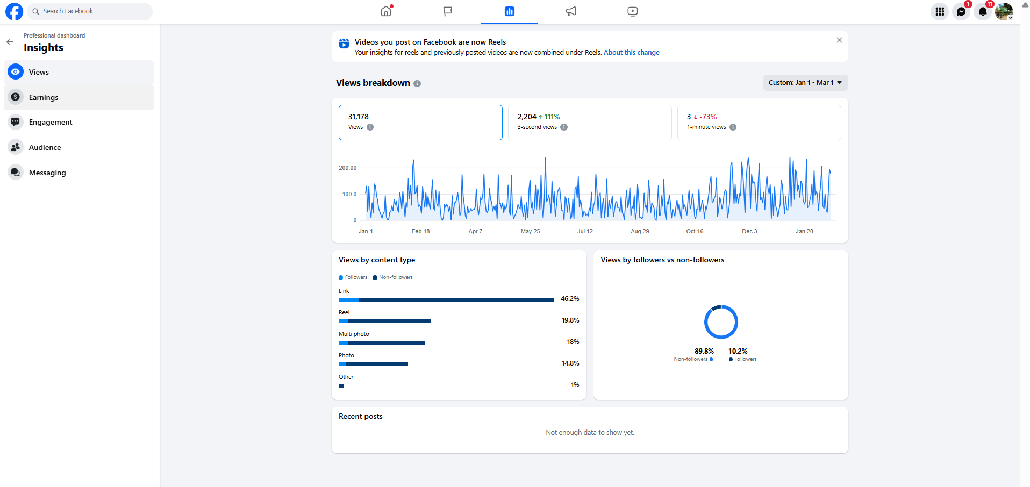
Task: Expand the Custom: Jan 1 - Mar 1 dropdown
Action: point(805,83)
